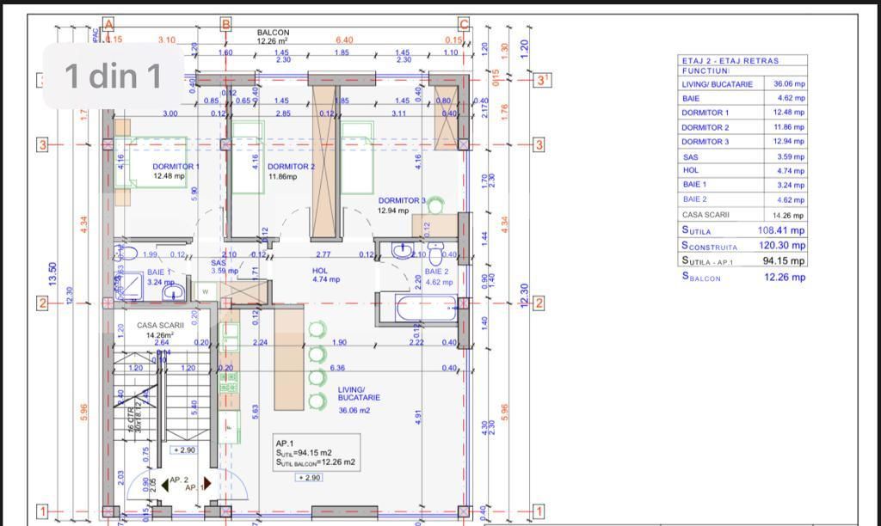Click the red AP. 1 entrance arrow
Viewport: 881px width, 526px height.
point(207,485)
